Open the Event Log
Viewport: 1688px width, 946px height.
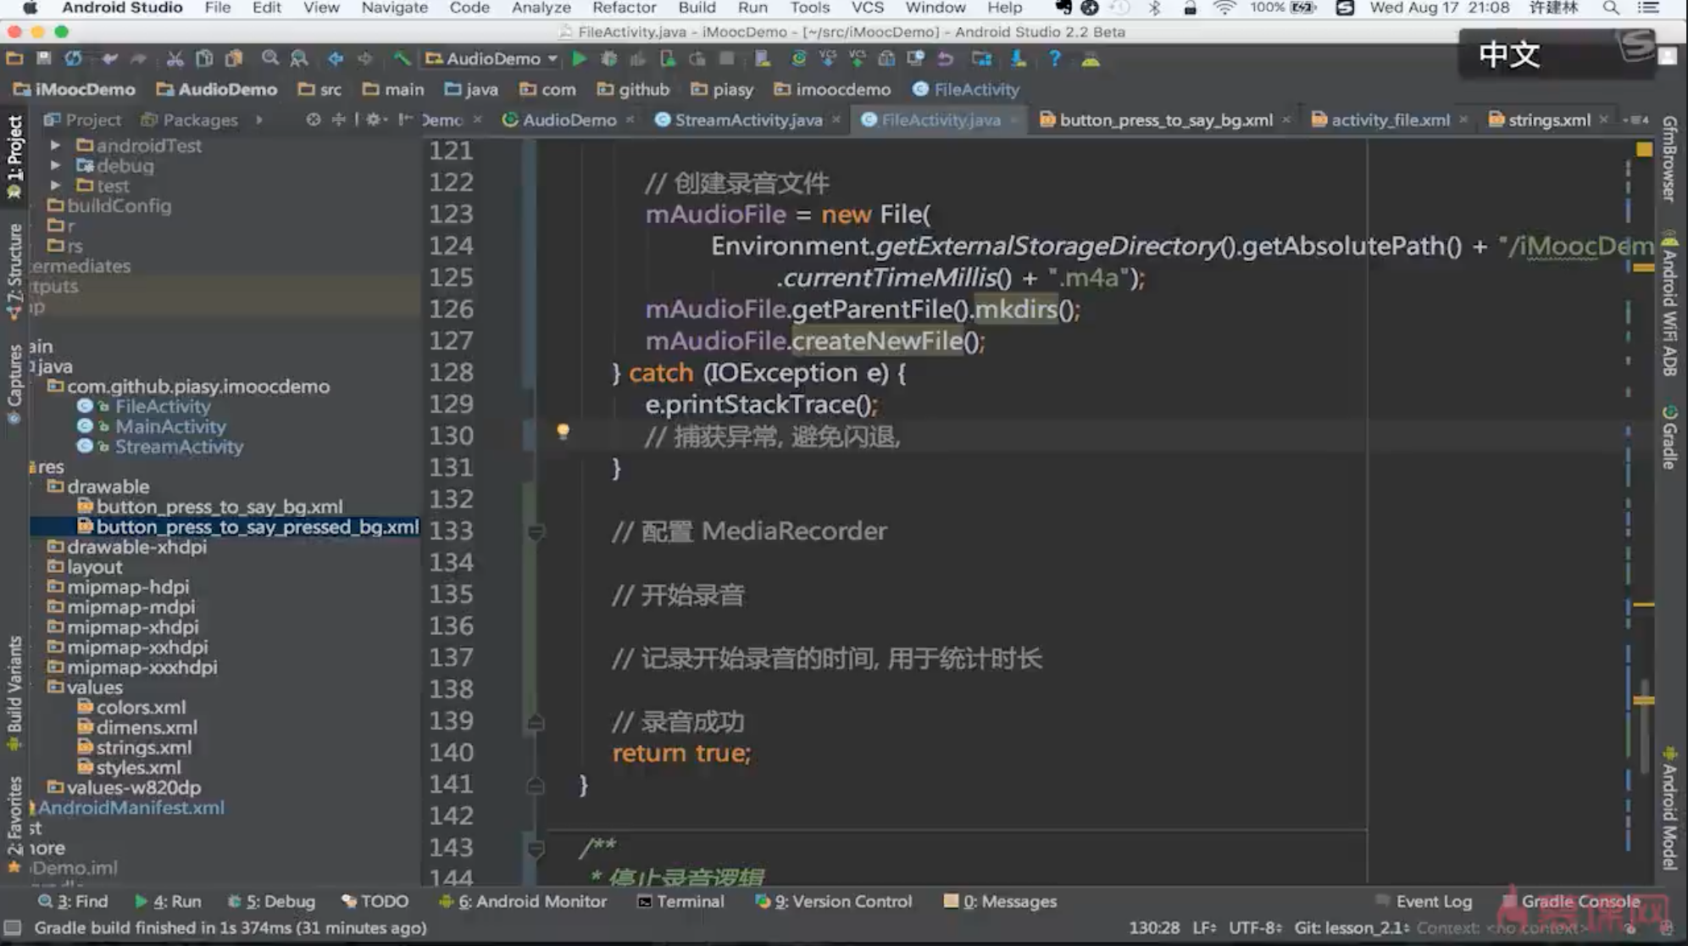[x=1433, y=901]
